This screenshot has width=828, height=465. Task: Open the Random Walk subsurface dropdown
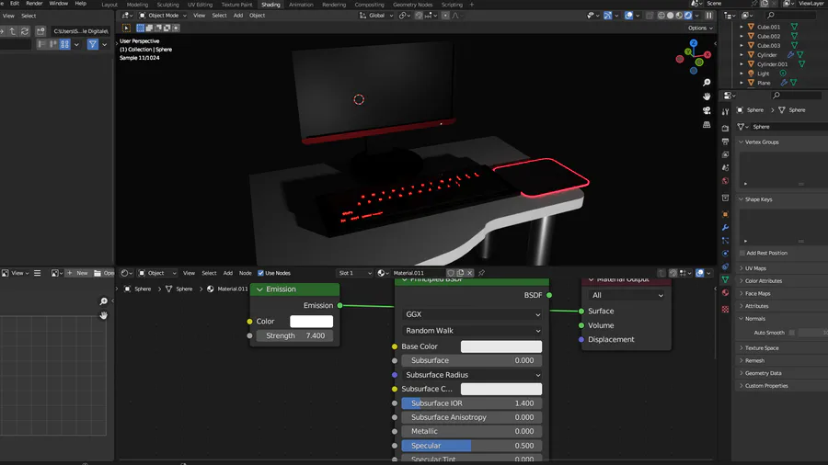[x=472, y=331]
